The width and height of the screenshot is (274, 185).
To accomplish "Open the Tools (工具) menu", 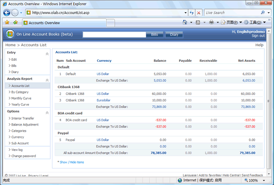I will coord(255,22).
